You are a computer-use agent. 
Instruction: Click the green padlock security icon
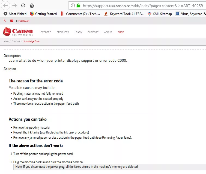[78, 5]
